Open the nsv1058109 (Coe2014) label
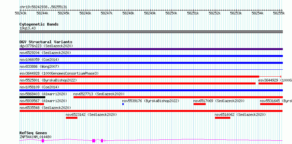This screenshot has width=292, height=144. (x=39, y=87)
